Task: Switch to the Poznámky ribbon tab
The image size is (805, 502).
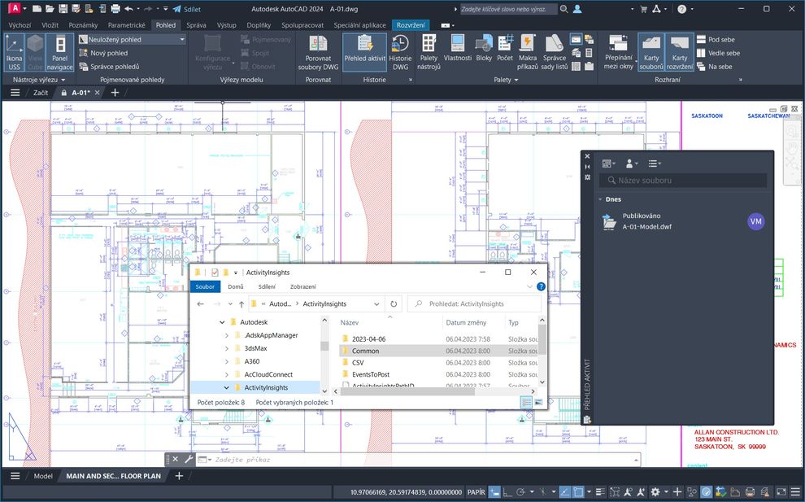Action: (83, 24)
